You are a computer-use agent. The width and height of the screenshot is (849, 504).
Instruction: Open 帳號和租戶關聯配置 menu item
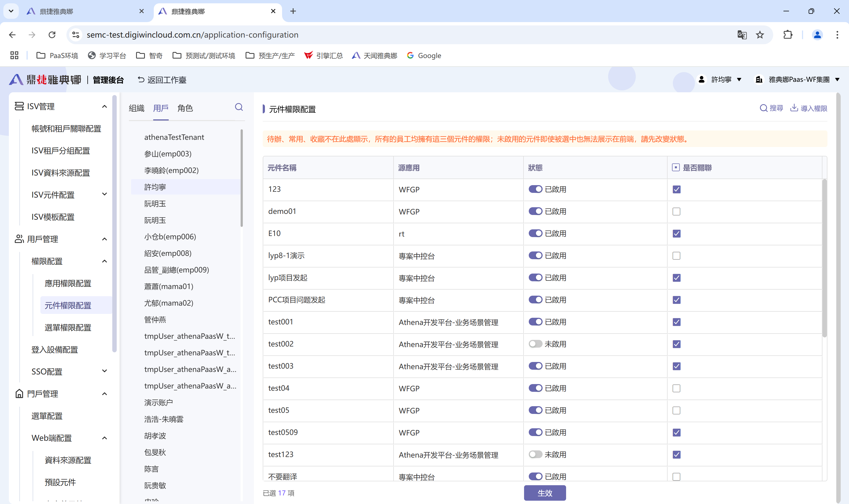click(66, 128)
